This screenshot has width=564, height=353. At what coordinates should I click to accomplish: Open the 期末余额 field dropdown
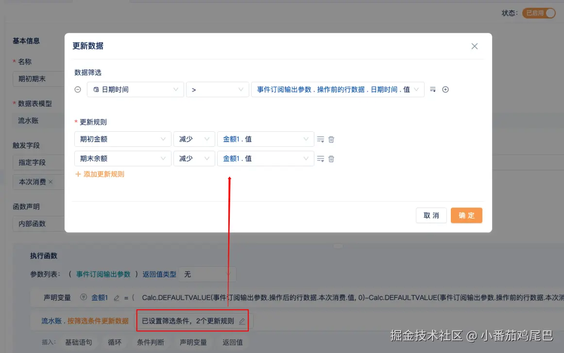[x=122, y=159]
